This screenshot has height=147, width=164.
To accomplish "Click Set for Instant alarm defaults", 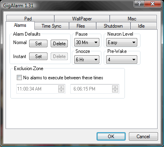I will click(38, 56).
